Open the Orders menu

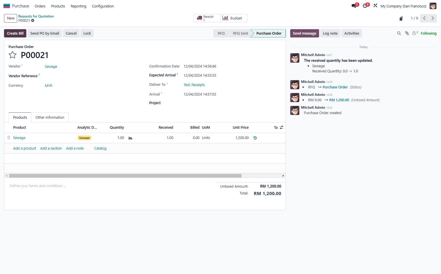pyautogui.click(x=40, y=6)
